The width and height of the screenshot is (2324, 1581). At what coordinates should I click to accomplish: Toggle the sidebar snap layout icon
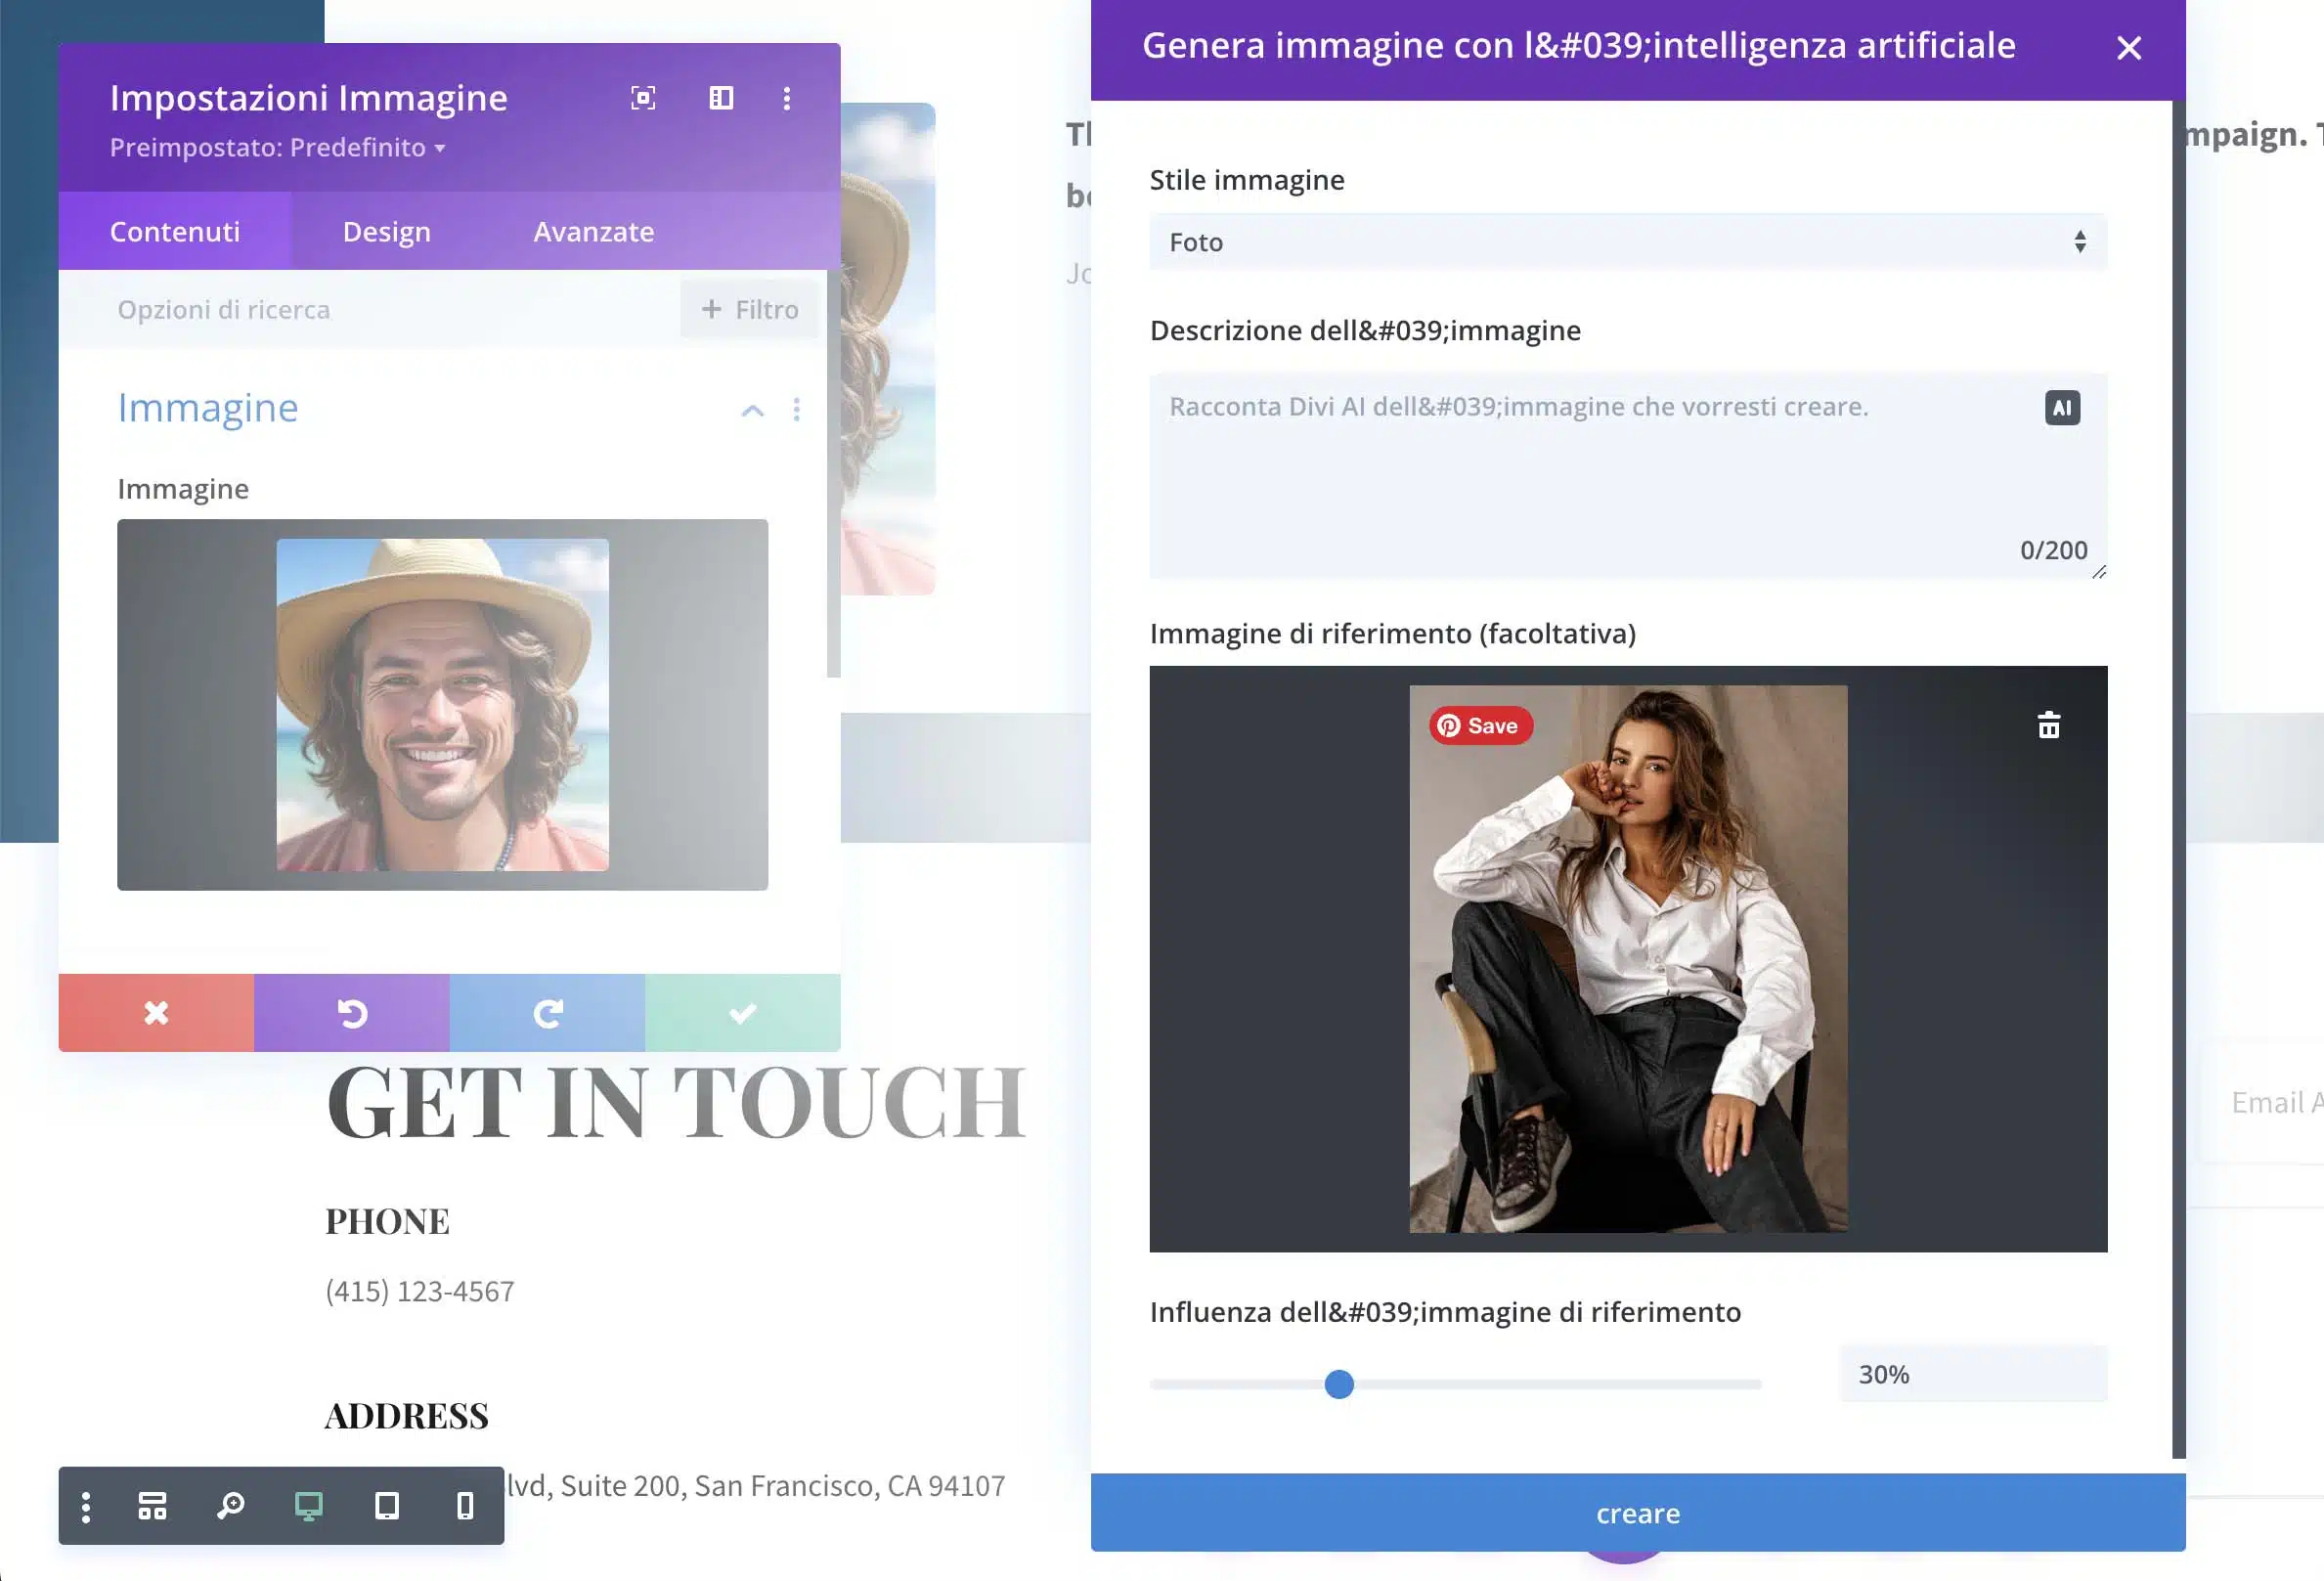point(721,98)
